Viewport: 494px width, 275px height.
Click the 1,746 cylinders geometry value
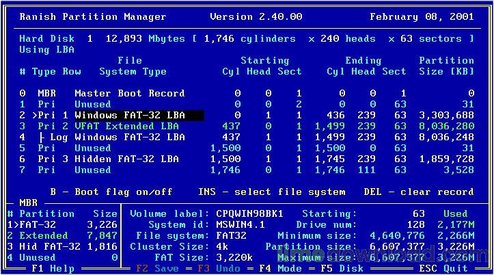[250, 39]
